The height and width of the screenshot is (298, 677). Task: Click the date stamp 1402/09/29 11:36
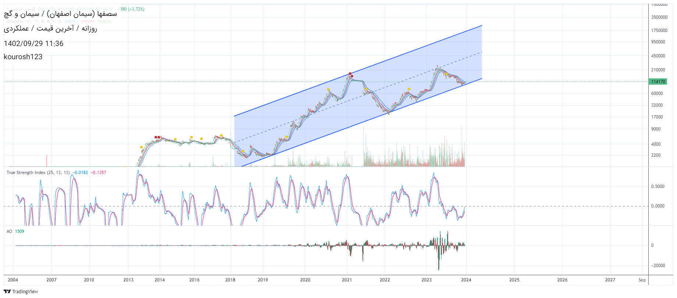click(x=33, y=43)
